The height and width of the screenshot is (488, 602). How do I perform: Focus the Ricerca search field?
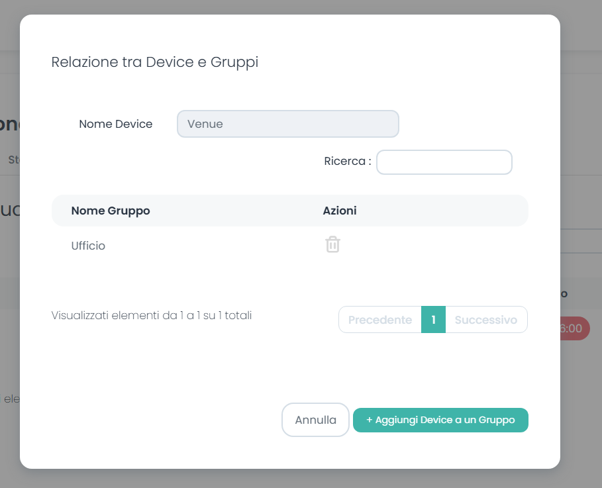[444, 162]
